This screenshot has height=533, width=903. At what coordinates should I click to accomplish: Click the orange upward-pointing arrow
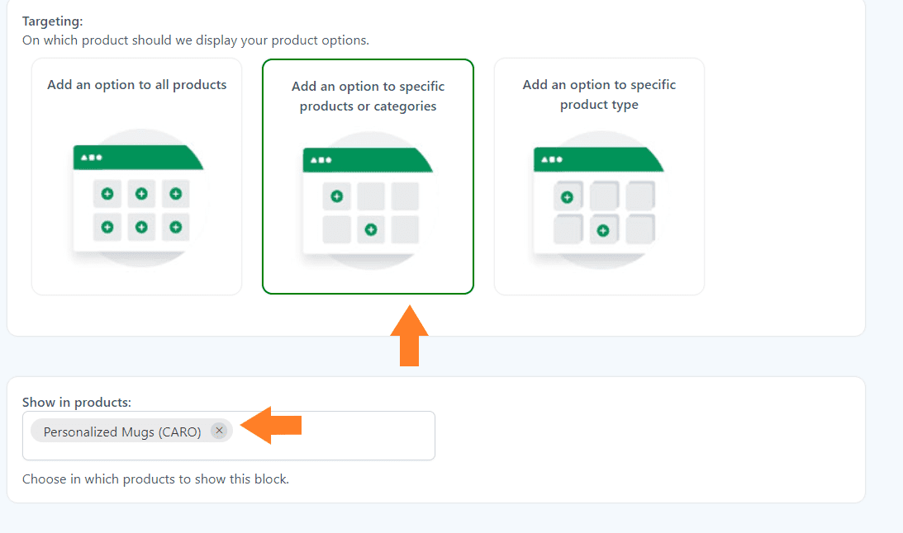[410, 335]
